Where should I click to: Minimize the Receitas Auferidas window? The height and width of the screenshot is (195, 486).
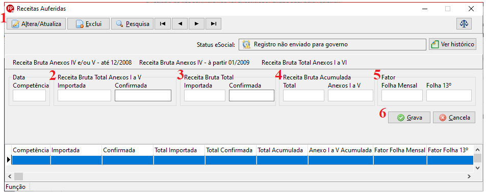click(425, 9)
